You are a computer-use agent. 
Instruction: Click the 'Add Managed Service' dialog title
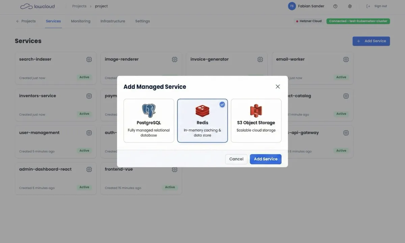click(x=155, y=87)
